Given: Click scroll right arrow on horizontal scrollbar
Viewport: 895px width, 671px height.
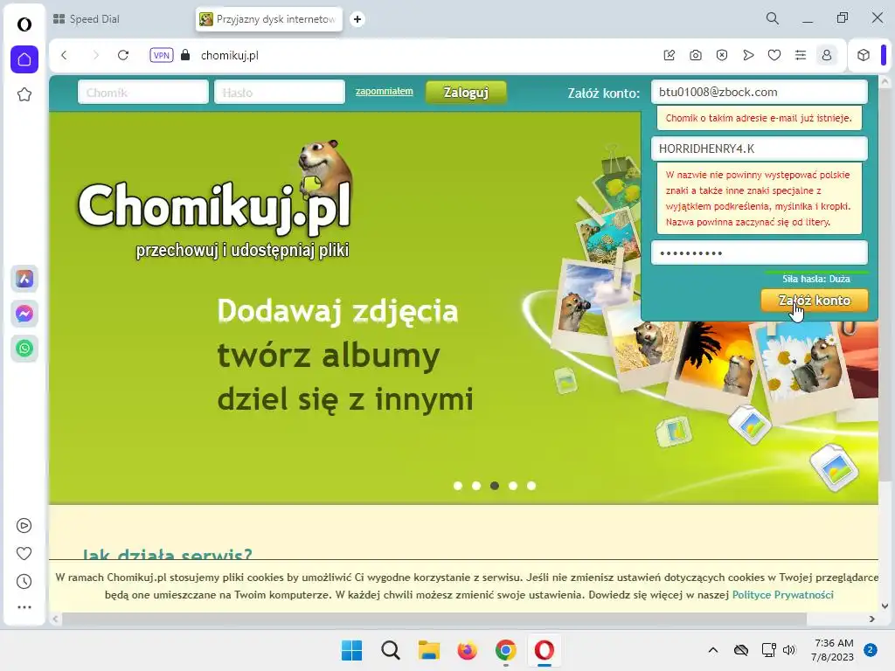Looking at the screenshot, I should (x=871, y=619).
